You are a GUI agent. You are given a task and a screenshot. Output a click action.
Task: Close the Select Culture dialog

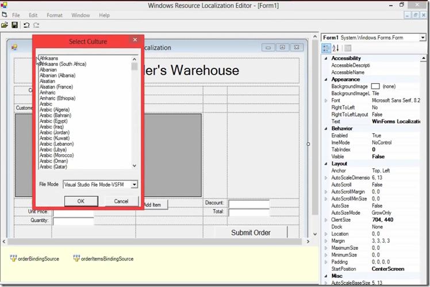(135, 40)
